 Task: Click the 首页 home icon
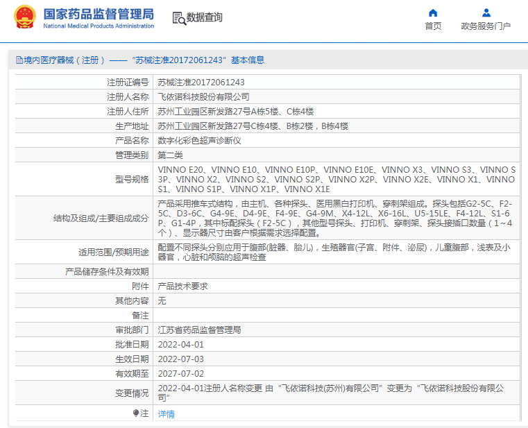[x=433, y=12]
